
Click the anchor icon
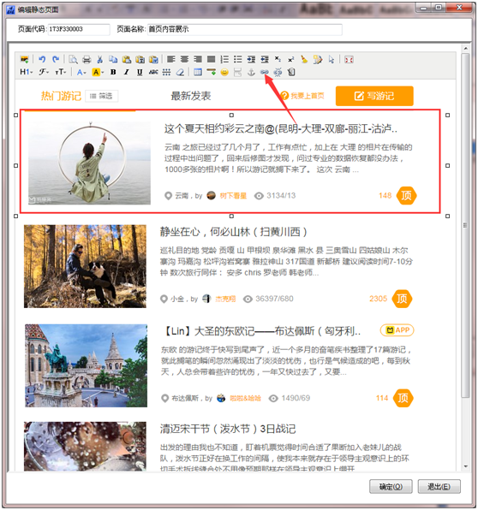251,72
